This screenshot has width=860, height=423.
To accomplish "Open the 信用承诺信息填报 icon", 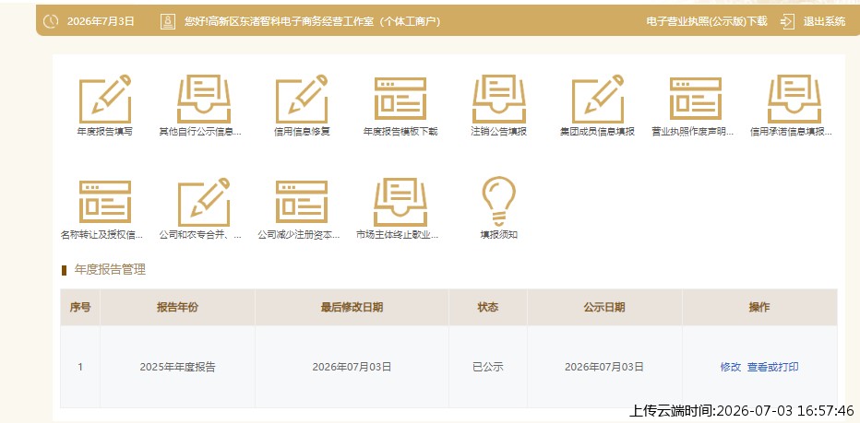I will click(794, 99).
